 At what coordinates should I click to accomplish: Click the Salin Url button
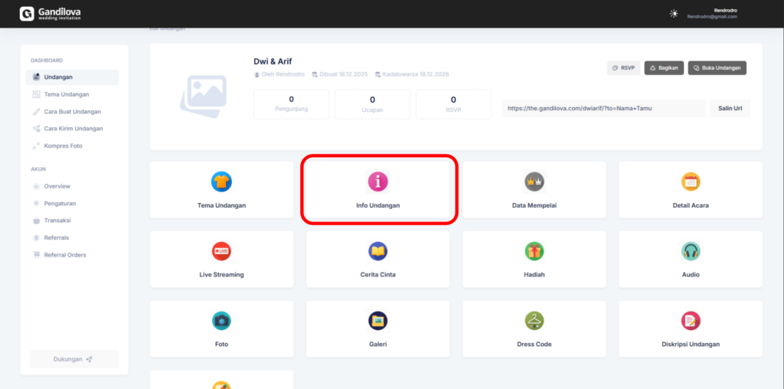click(730, 109)
